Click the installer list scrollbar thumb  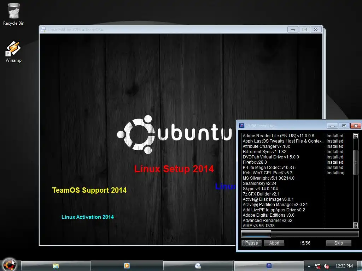pos(356,162)
